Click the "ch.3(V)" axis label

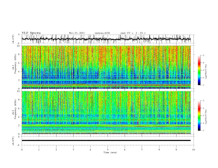[13, 141]
